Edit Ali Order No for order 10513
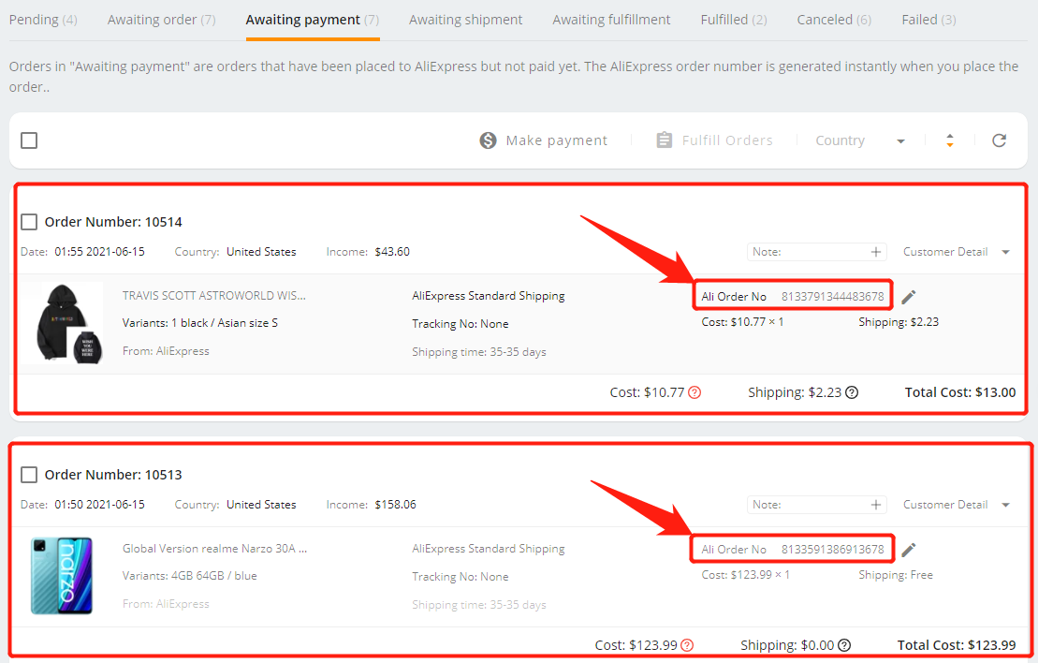The image size is (1038, 663). click(x=909, y=549)
